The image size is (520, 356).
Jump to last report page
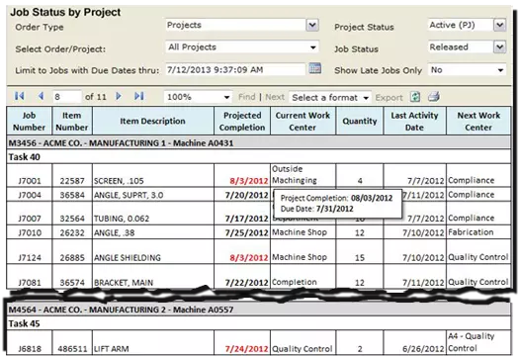[139, 97]
